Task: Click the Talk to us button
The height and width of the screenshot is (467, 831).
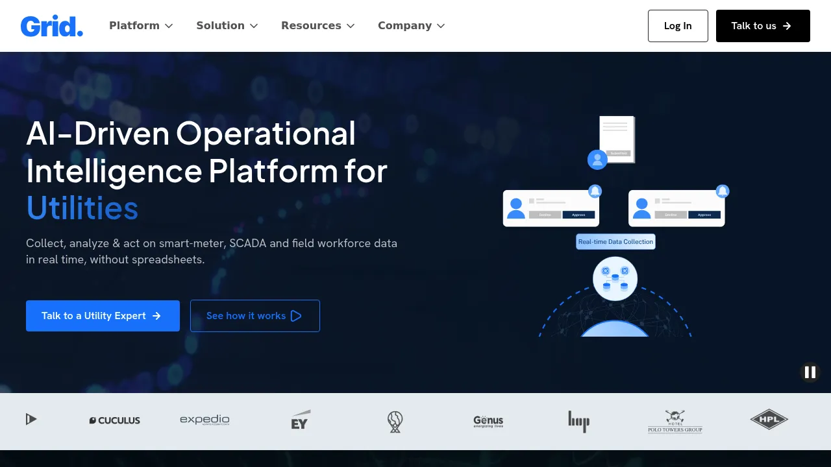Action: pos(763,26)
